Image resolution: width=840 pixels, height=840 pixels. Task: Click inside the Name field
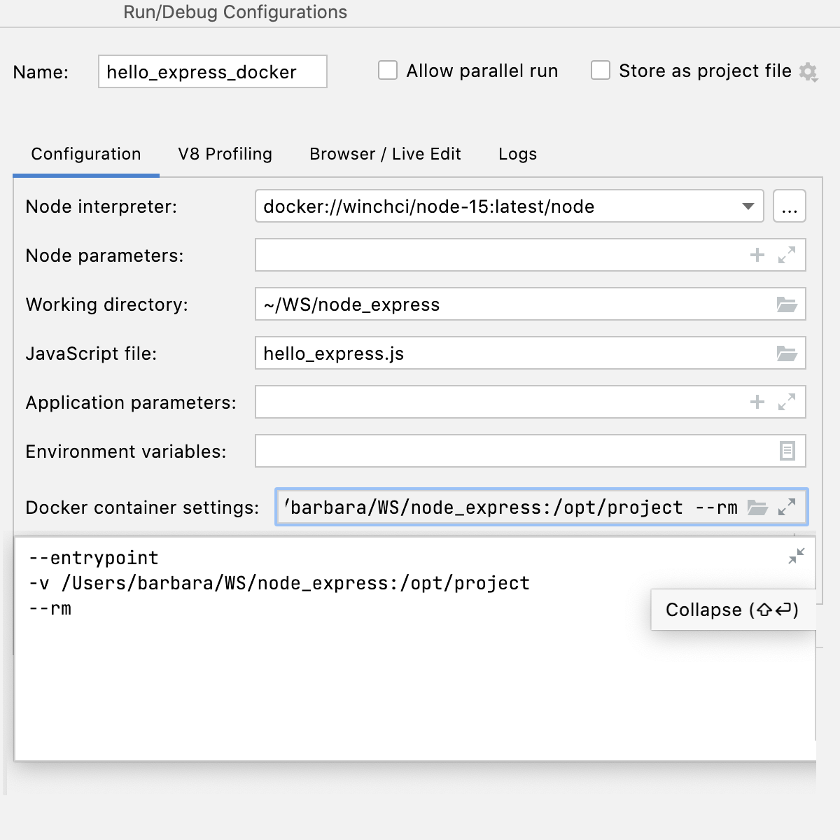click(211, 71)
